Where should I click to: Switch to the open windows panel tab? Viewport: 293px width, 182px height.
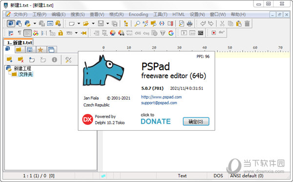click(x=51, y=49)
